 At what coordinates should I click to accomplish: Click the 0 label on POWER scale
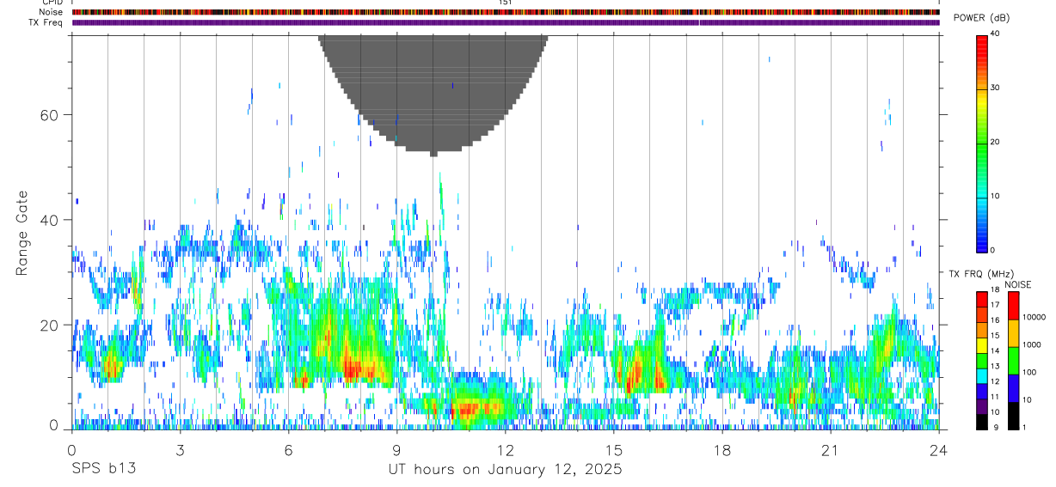[x=992, y=250]
